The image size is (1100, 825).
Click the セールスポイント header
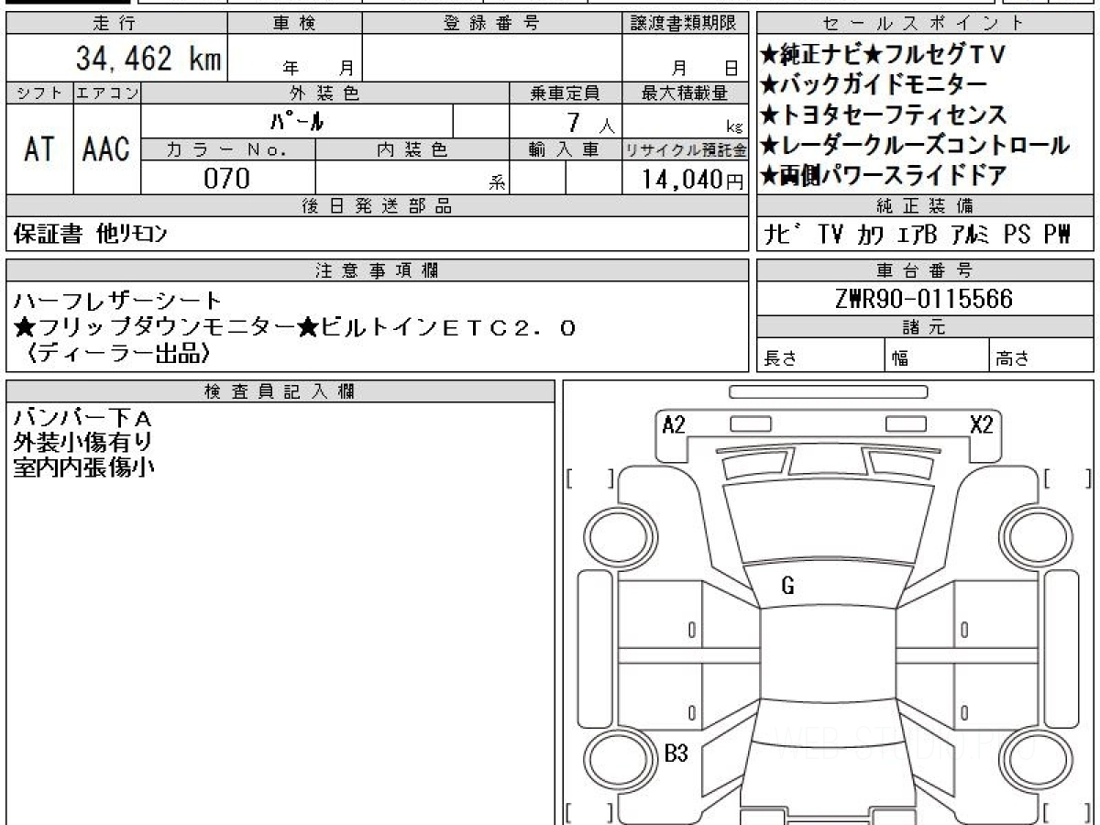click(x=924, y=25)
